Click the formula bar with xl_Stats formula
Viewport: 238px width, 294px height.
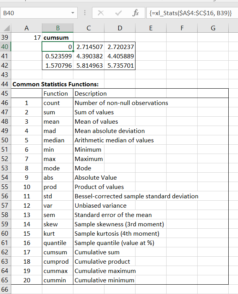190,14
